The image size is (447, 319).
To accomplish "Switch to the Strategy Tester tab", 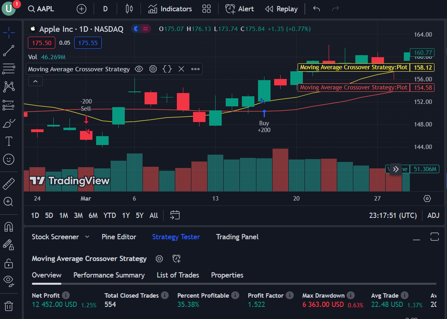I will pyautogui.click(x=176, y=237).
